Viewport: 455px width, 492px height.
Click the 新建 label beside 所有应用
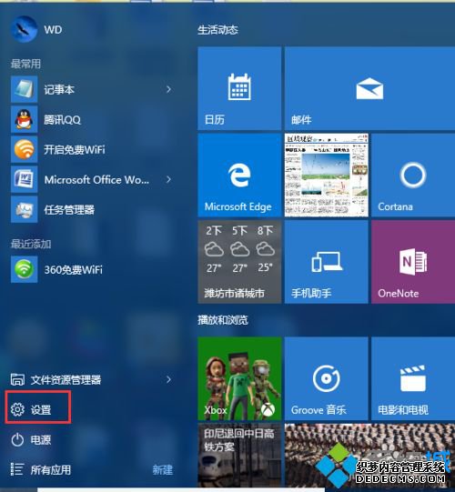[162, 470]
